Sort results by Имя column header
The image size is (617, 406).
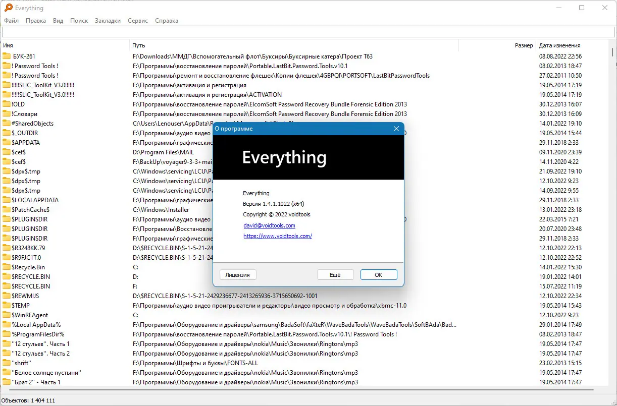pos(65,45)
